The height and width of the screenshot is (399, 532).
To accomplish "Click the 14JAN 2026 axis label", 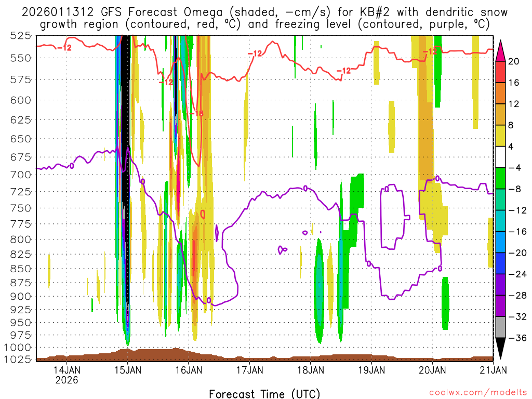I will pos(67,375).
